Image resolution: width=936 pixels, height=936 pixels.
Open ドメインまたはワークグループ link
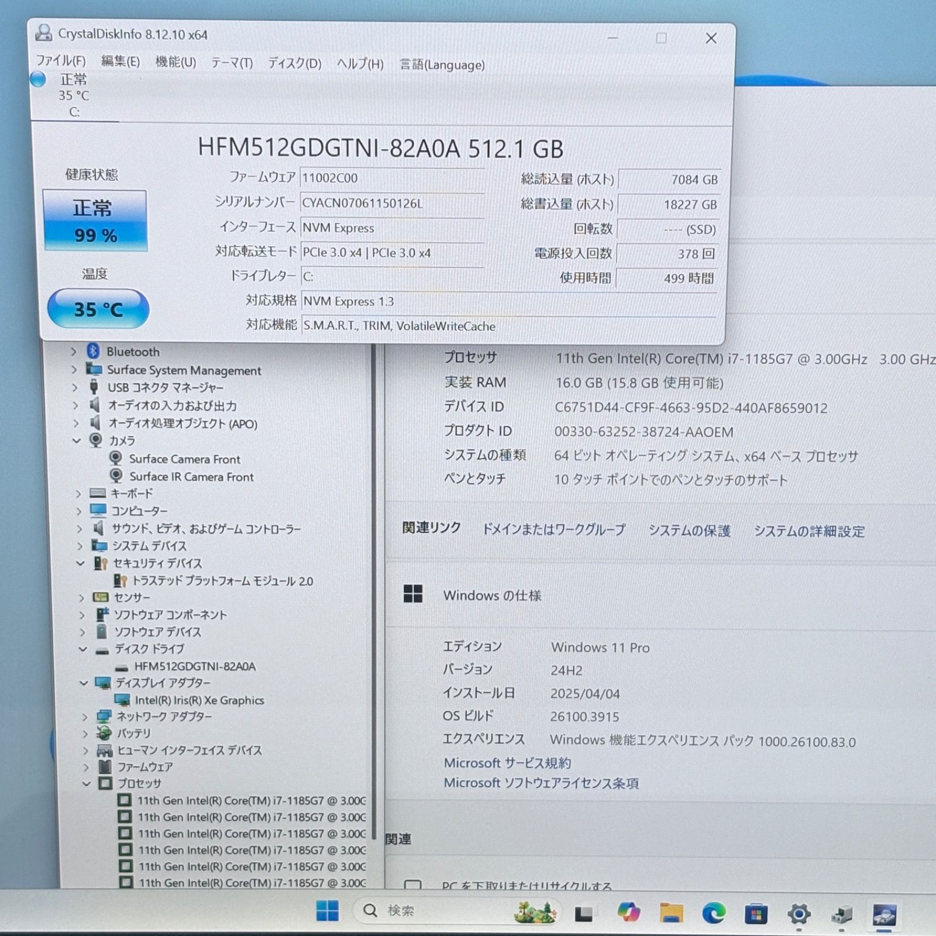(553, 529)
